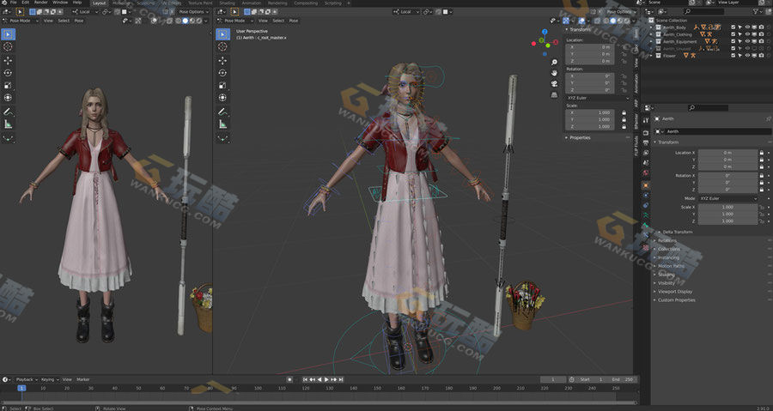Open XYZ Euler dropdown in N-panel
Screen dimensions: 773x411
597,98
